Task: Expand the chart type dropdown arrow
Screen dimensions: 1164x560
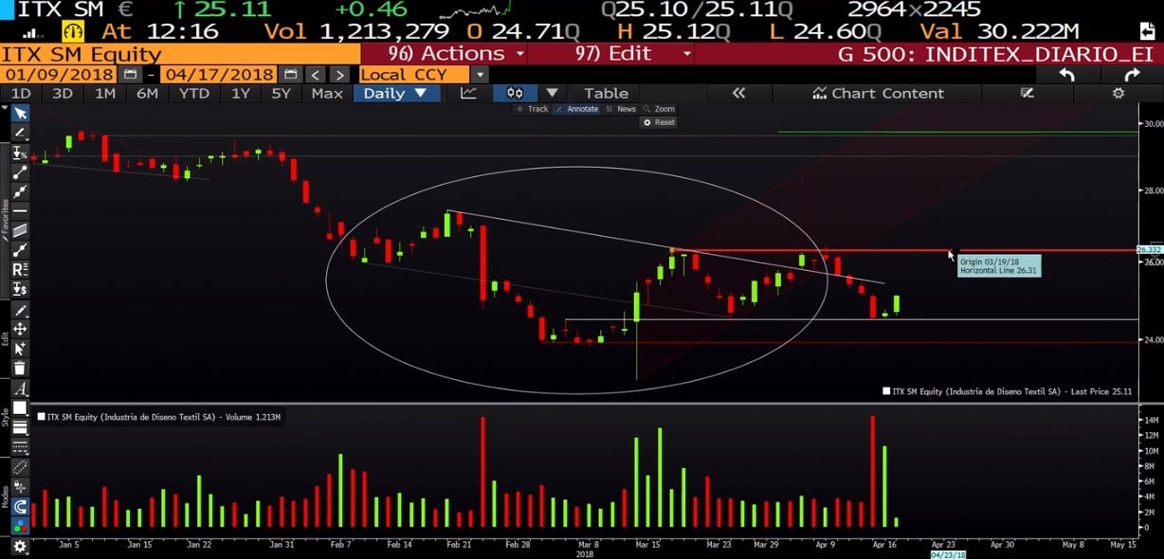Action: 551,93
